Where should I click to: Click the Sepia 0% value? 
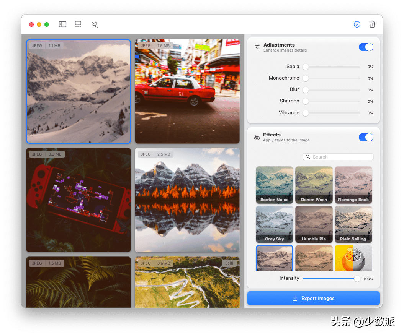pos(370,67)
